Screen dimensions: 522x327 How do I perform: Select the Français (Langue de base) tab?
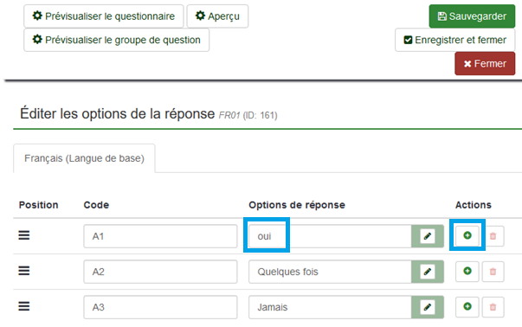pos(84,158)
